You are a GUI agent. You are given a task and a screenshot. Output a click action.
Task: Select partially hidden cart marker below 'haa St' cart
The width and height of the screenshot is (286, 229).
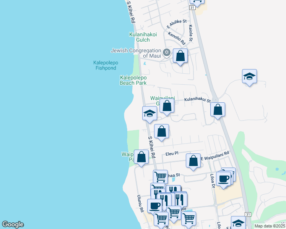pos(158,186)
